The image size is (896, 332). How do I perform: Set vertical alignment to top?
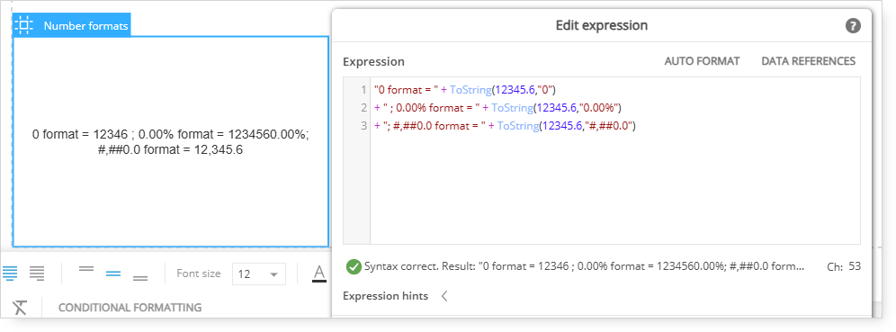click(x=86, y=269)
